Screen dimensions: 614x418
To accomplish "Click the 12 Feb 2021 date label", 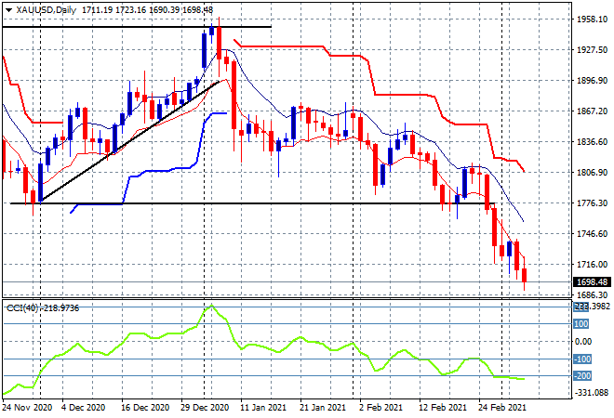I will point(443,408).
